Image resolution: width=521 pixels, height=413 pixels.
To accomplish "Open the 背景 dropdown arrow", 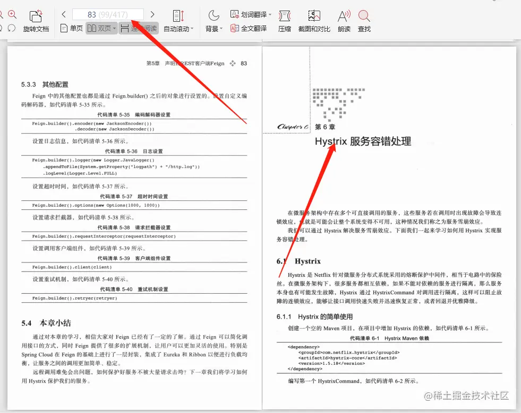I will [x=221, y=29].
